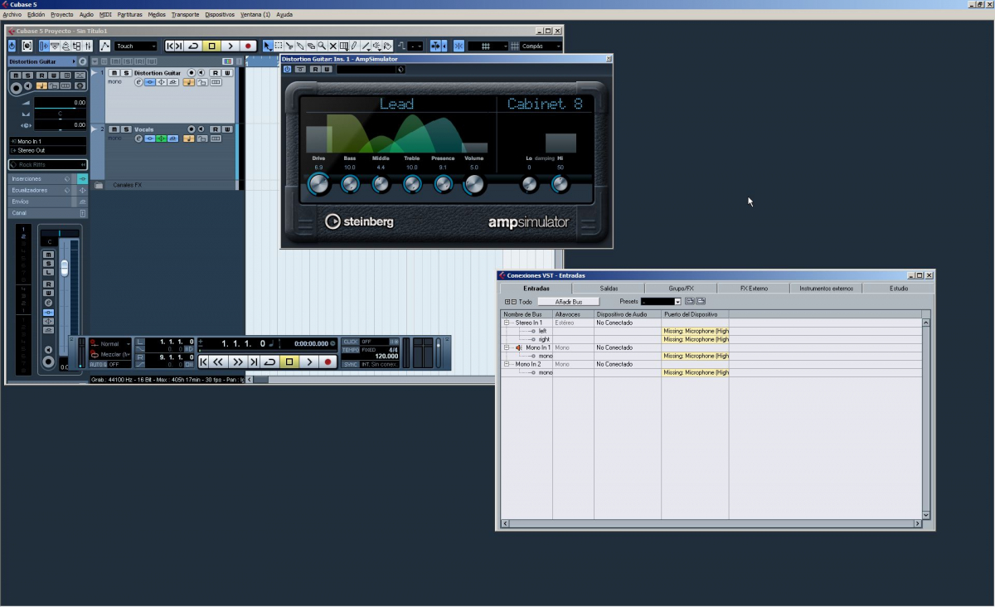Activate project power button in toolbar
The height and width of the screenshot is (607, 995).
pyautogui.click(x=12, y=46)
